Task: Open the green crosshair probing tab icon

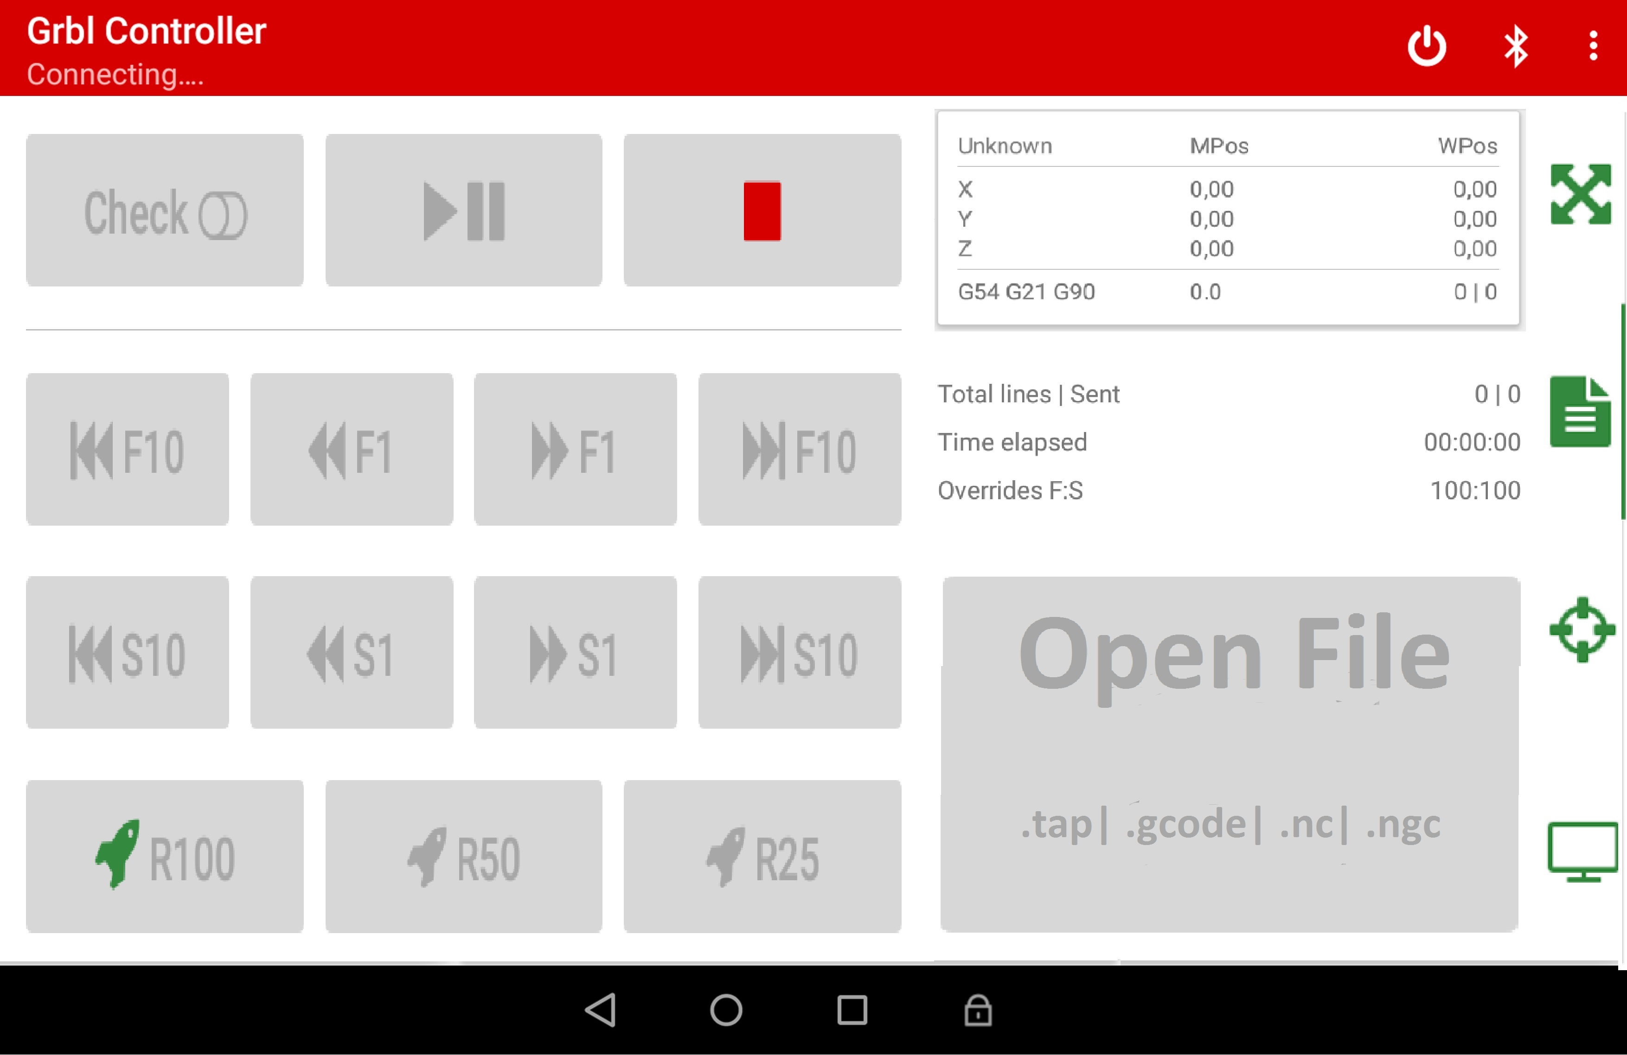Action: [x=1582, y=630]
